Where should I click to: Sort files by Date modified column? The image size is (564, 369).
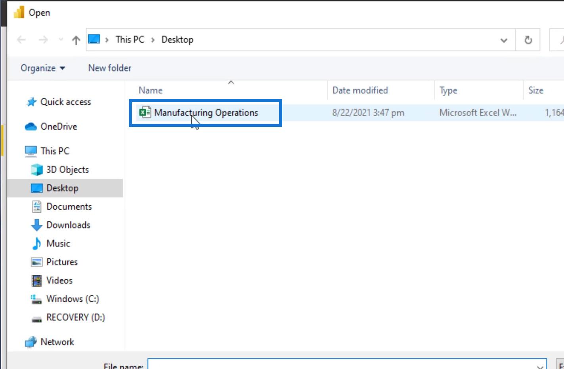coord(360,90)
